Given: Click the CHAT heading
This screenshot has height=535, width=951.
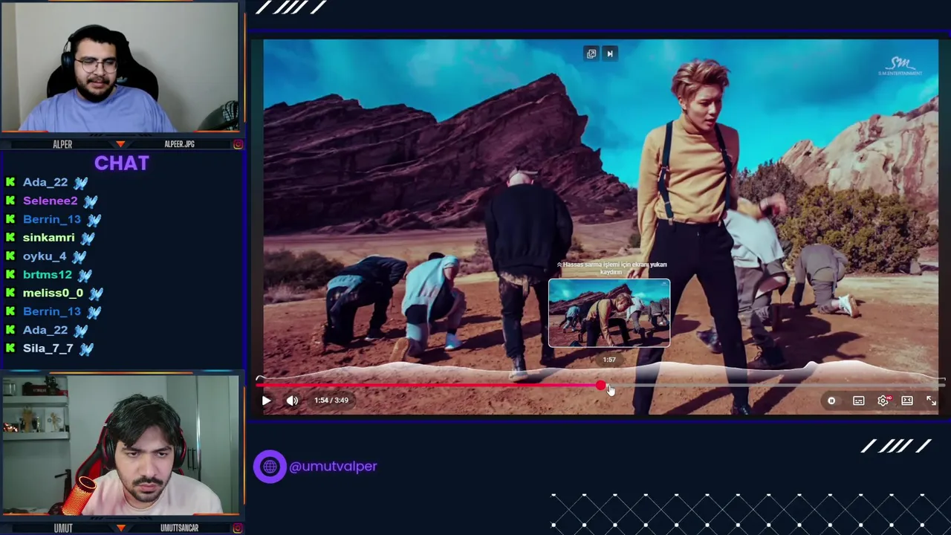Looking at the screenshot, I should [122, 163].
